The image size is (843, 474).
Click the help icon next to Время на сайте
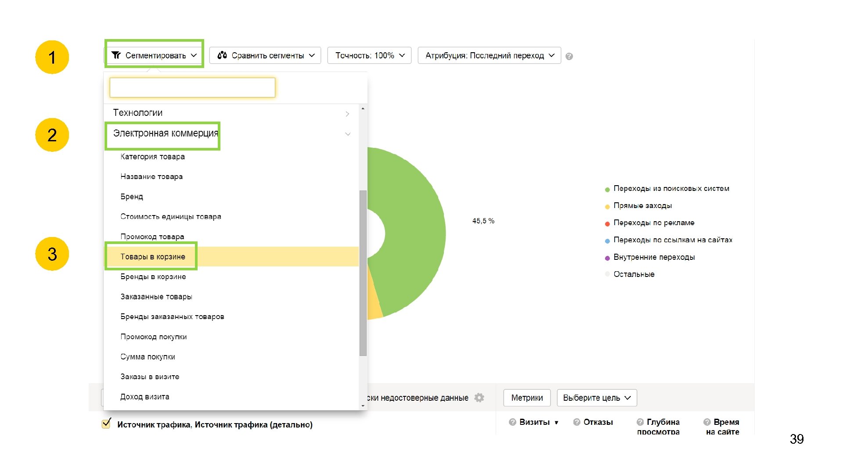coord(707,422)
